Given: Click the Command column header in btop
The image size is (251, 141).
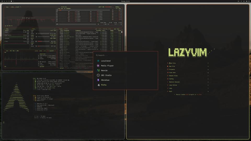Looking at the screenshot, I should (x=78, y=31).
